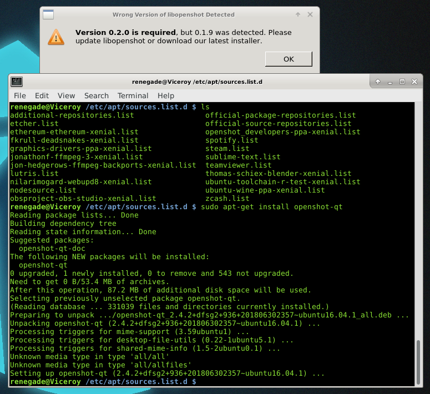
Task: Click 'ethereum-ethereum-xenial.list' entry
Action: 74,132
